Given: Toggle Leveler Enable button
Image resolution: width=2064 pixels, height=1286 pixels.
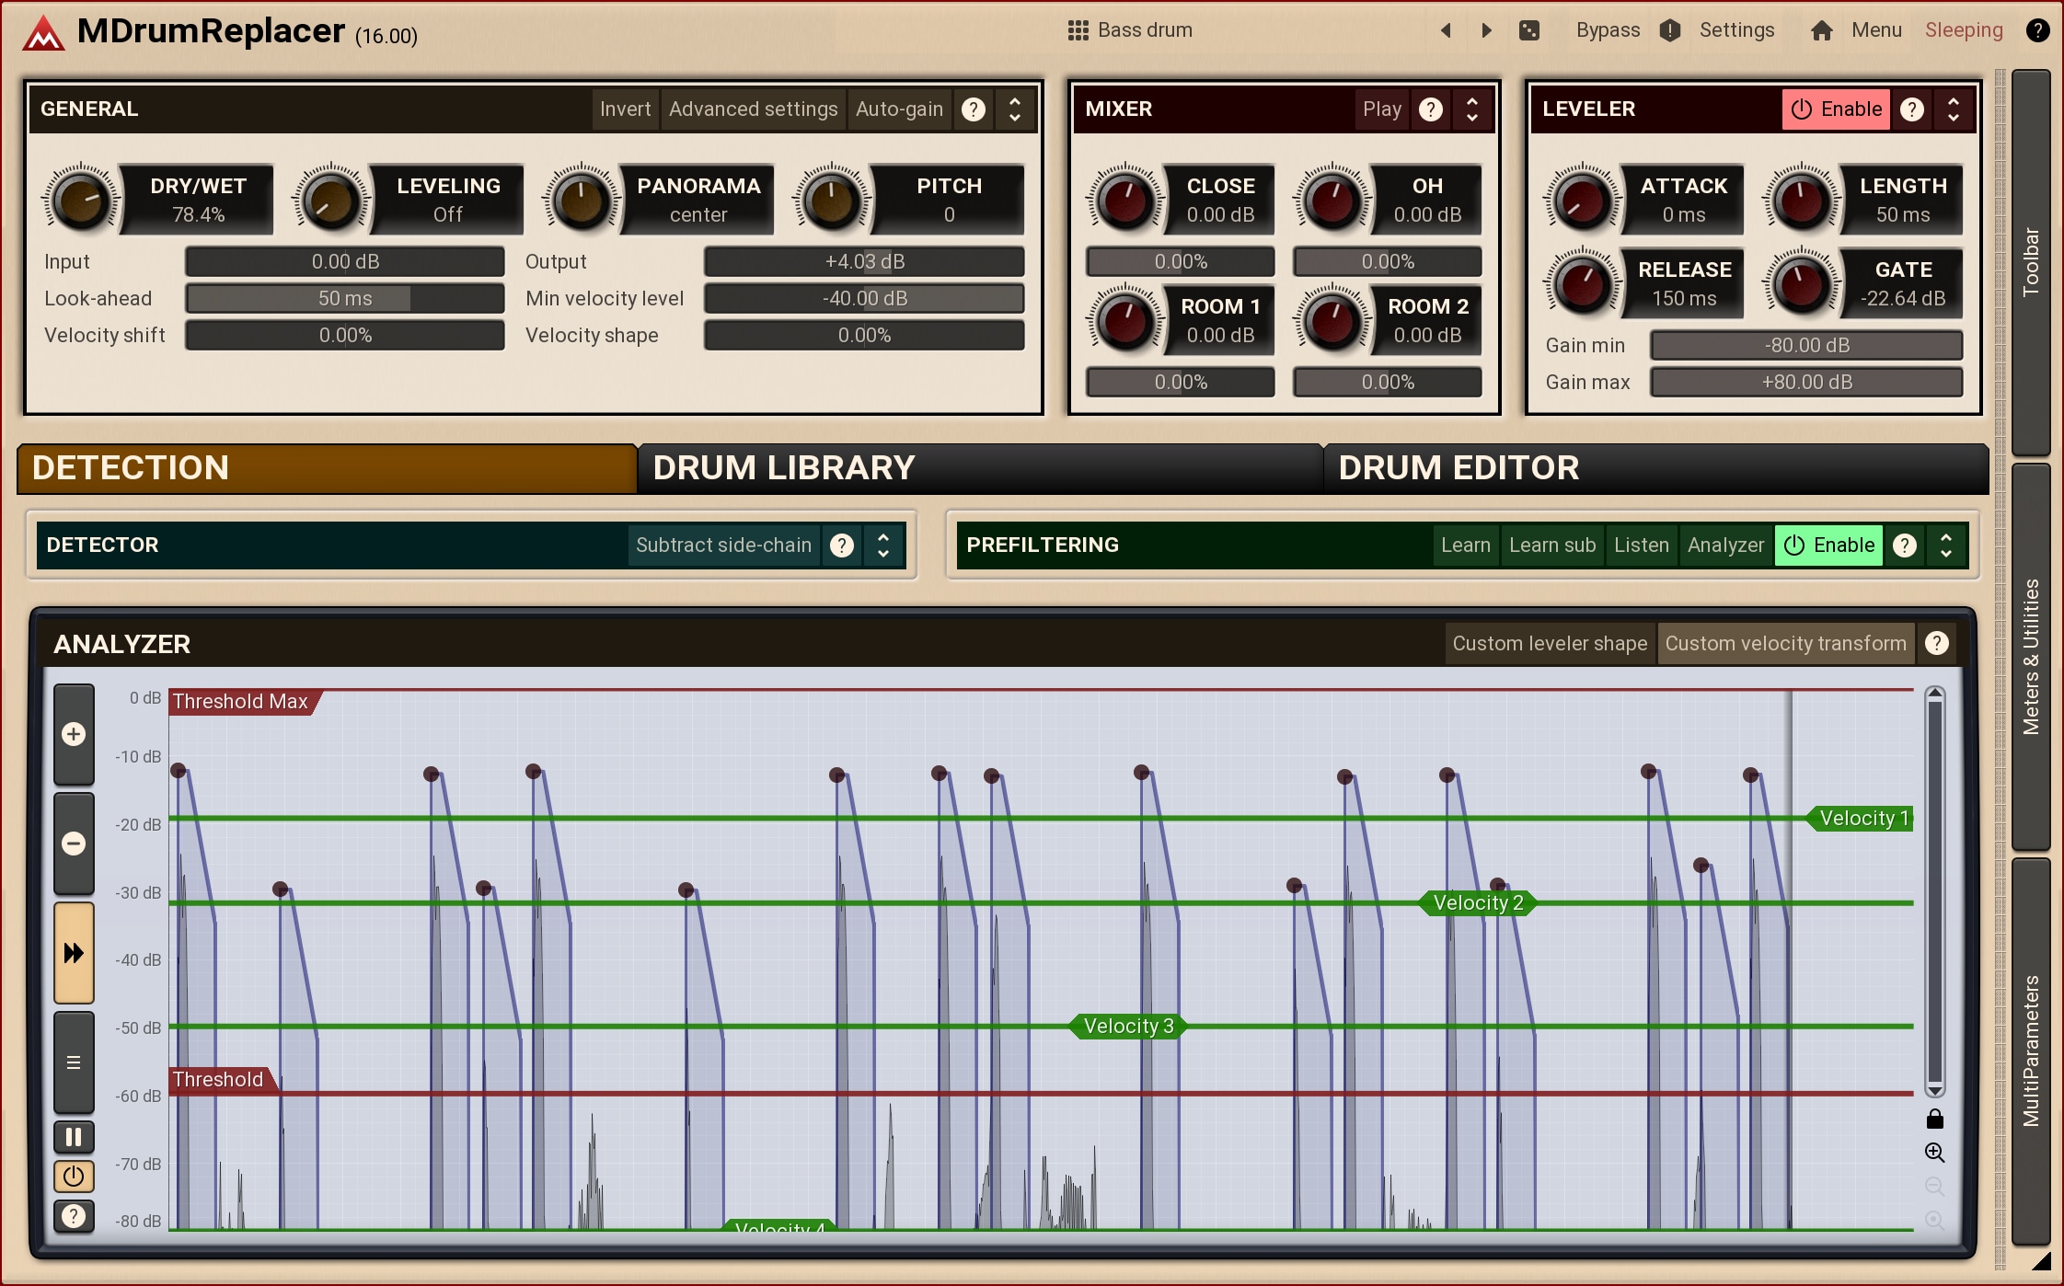Looking at the screenshot, I should click(x=1836, y=109).
